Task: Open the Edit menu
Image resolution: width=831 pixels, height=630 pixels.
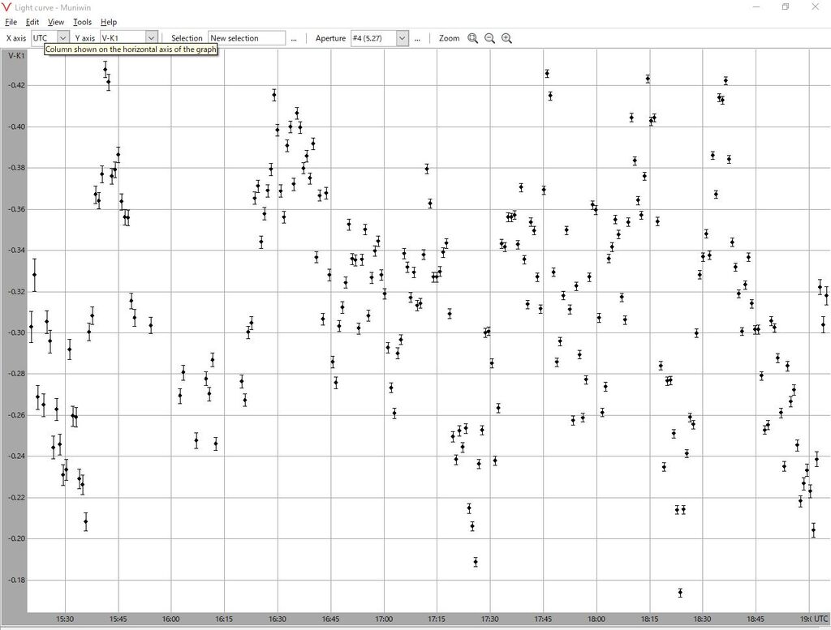Action: pyautogui.click(x=32, y=22)
